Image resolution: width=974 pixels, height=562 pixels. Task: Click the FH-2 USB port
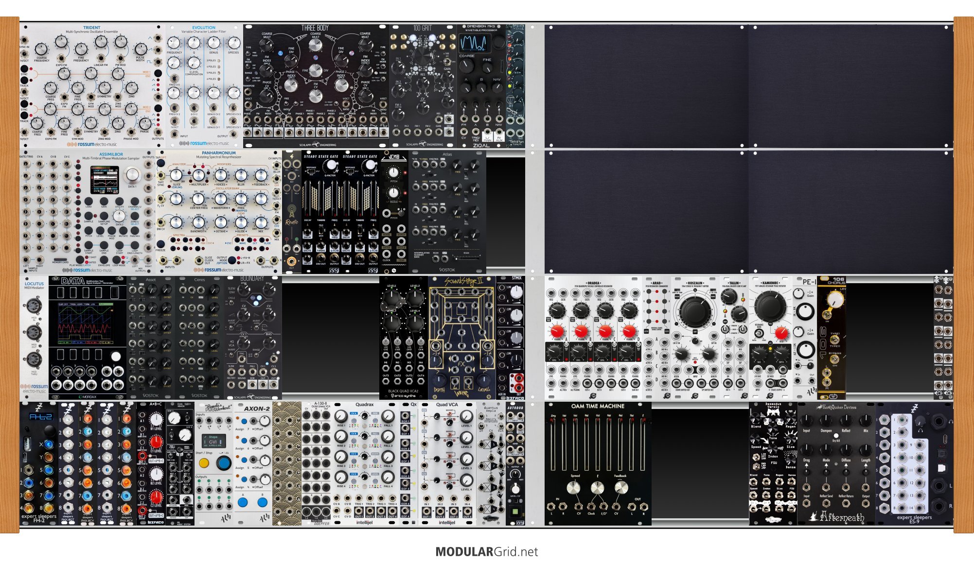pos(27,443)
